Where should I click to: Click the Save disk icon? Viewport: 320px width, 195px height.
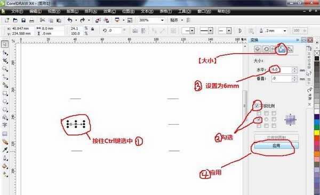[23, 20]
